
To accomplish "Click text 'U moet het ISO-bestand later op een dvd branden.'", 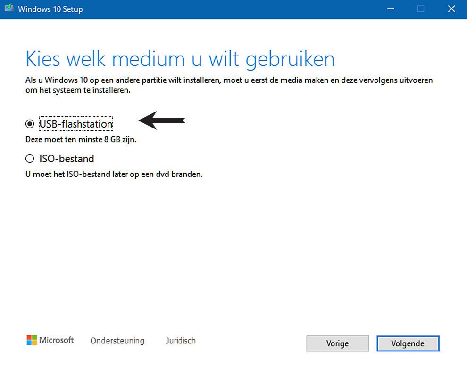I will [x=114, y=174].
